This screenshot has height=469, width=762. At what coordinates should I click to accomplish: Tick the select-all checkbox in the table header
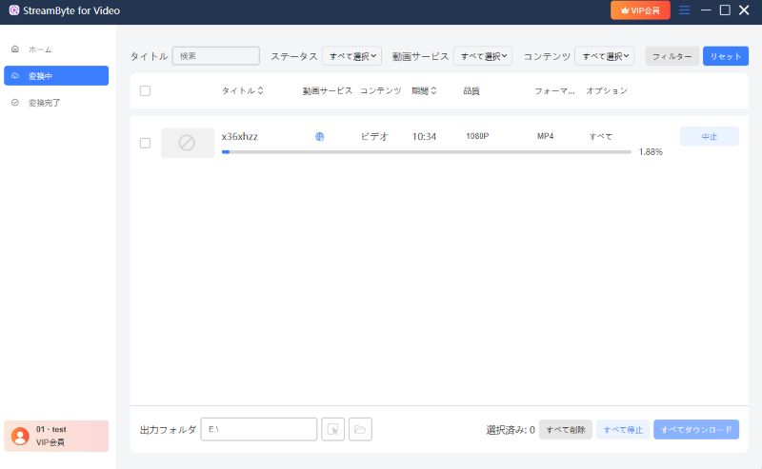tap(145, 90)
